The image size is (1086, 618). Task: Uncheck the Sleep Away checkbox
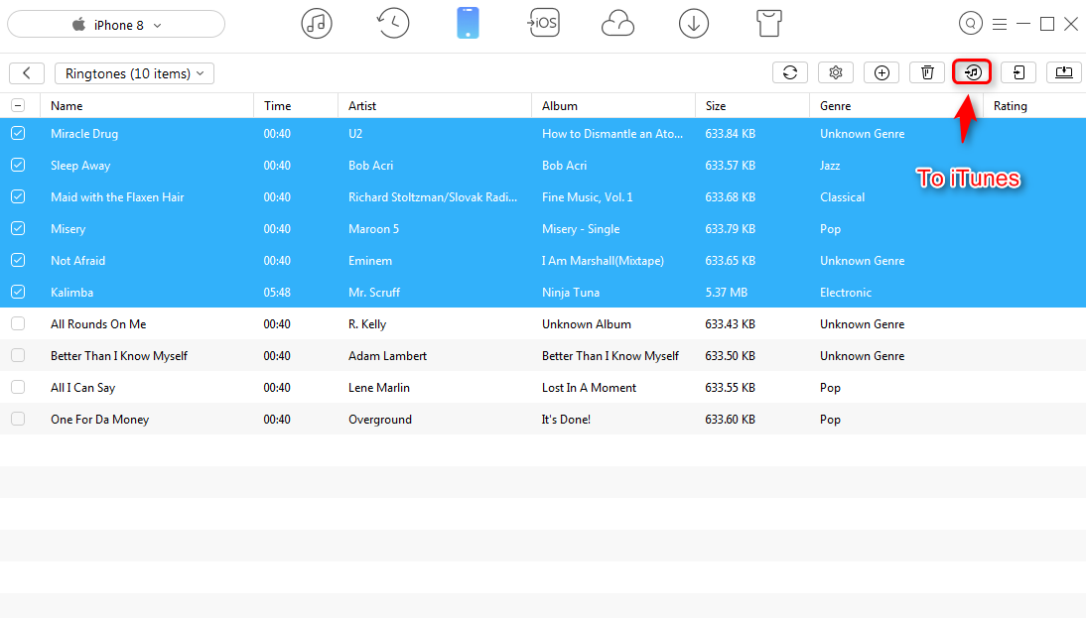[18, 165]
